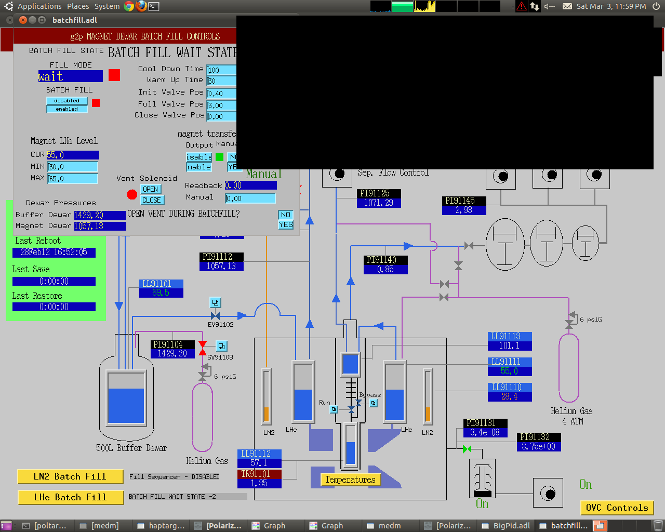The width and height of the screenshot is (665, 532).
Task: Click the pump symbol left of OVC Controls
Action: click(548, 493)
